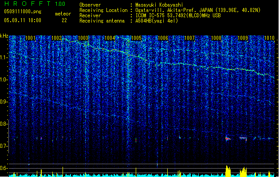Click the 1008 time marker

pos(216,38)
